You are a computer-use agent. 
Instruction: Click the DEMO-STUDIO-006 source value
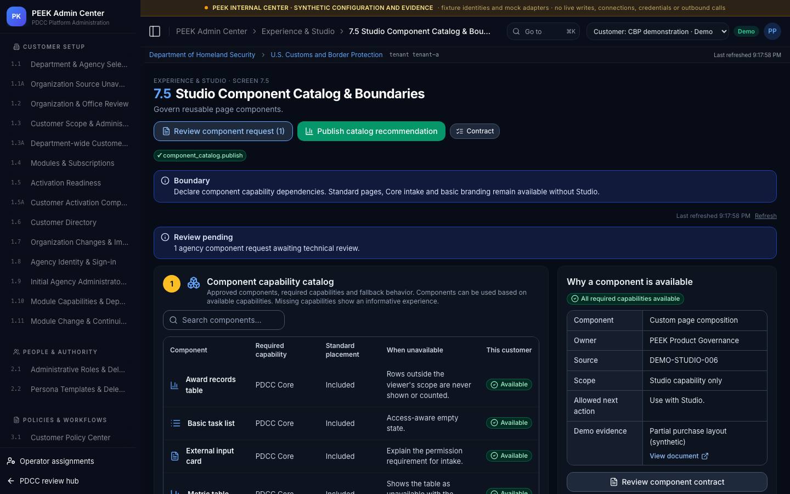click(684, 361)
